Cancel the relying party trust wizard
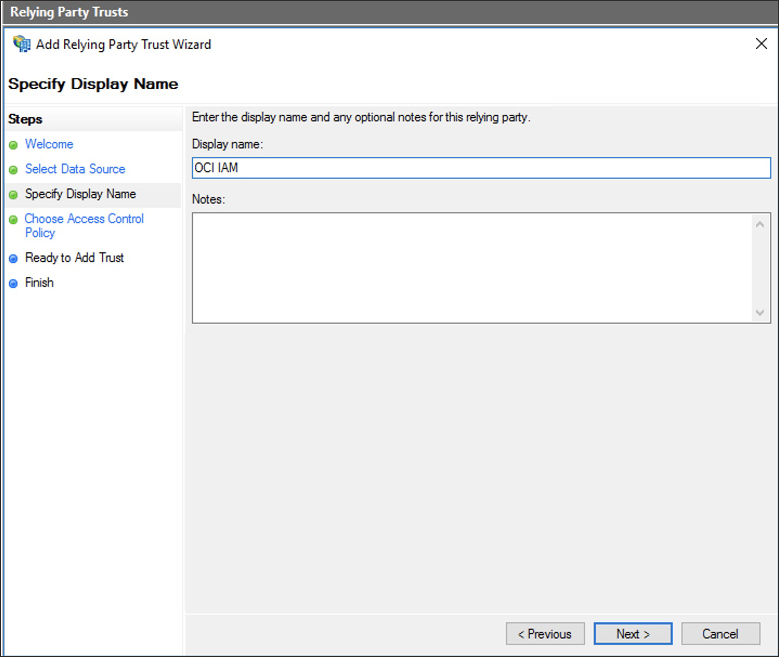 point(720,633)
